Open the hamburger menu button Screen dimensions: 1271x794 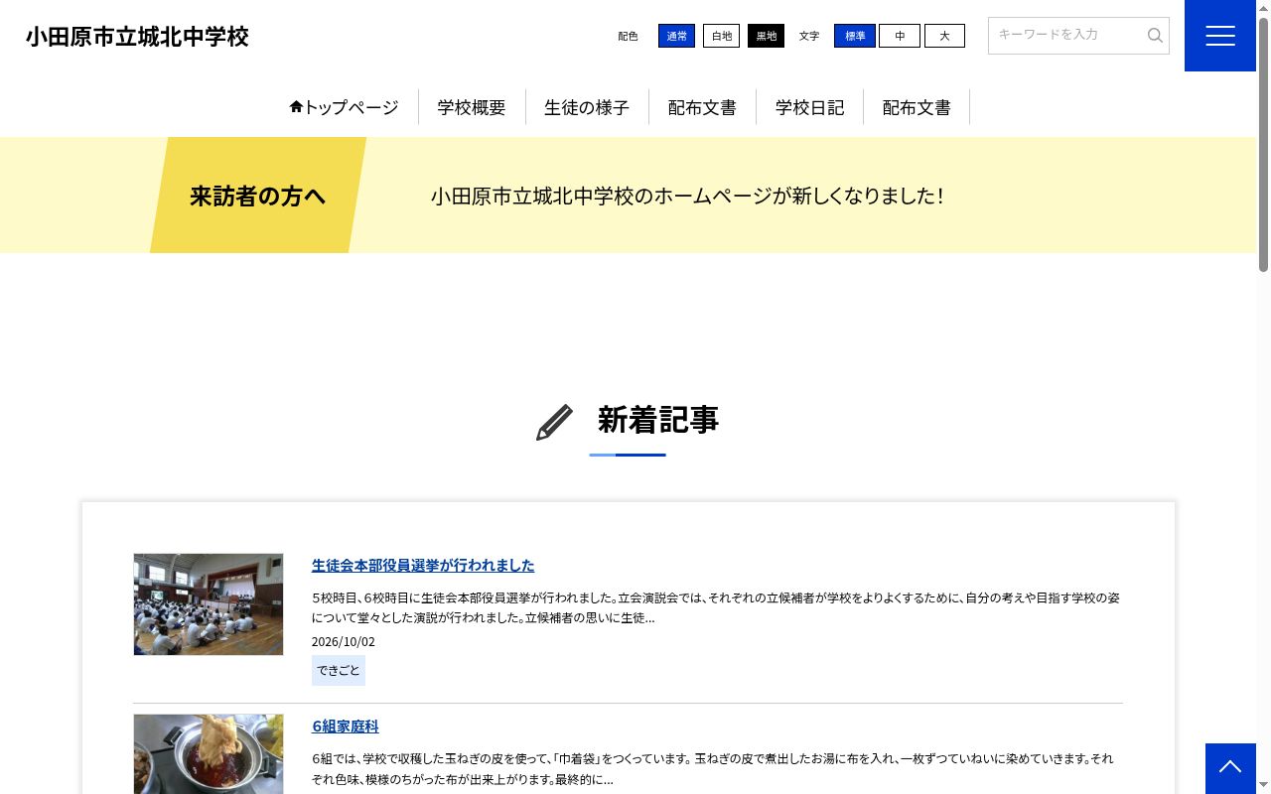[1220, 36]
